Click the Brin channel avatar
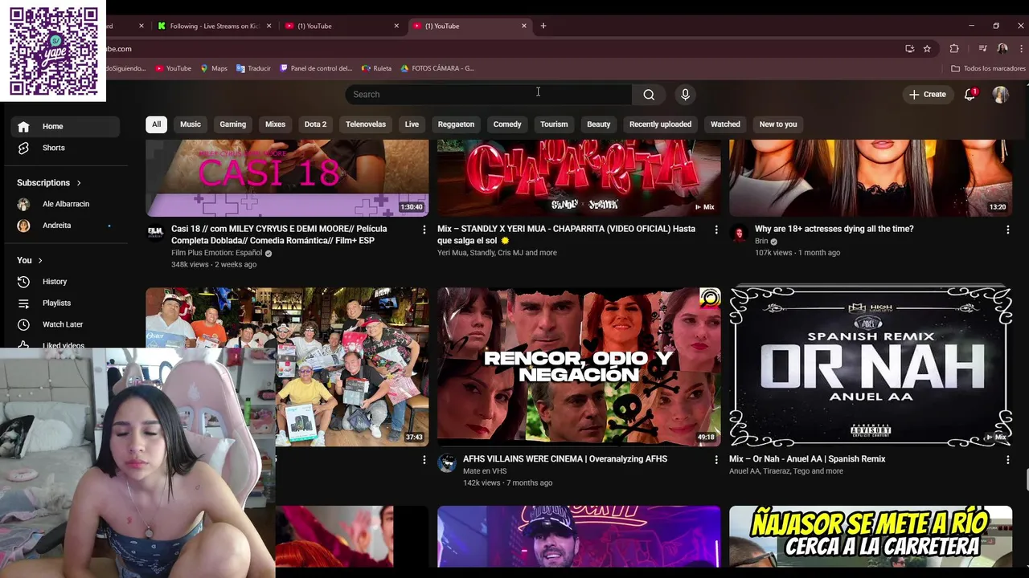This screenshot has height=578, width=1029. coord(739,233)
